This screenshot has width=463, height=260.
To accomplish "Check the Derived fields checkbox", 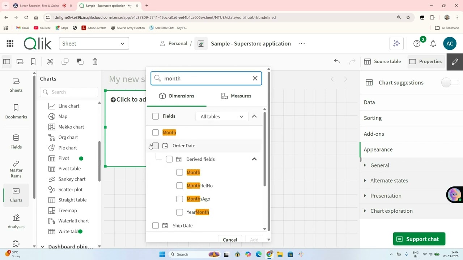I will point(169,159).
